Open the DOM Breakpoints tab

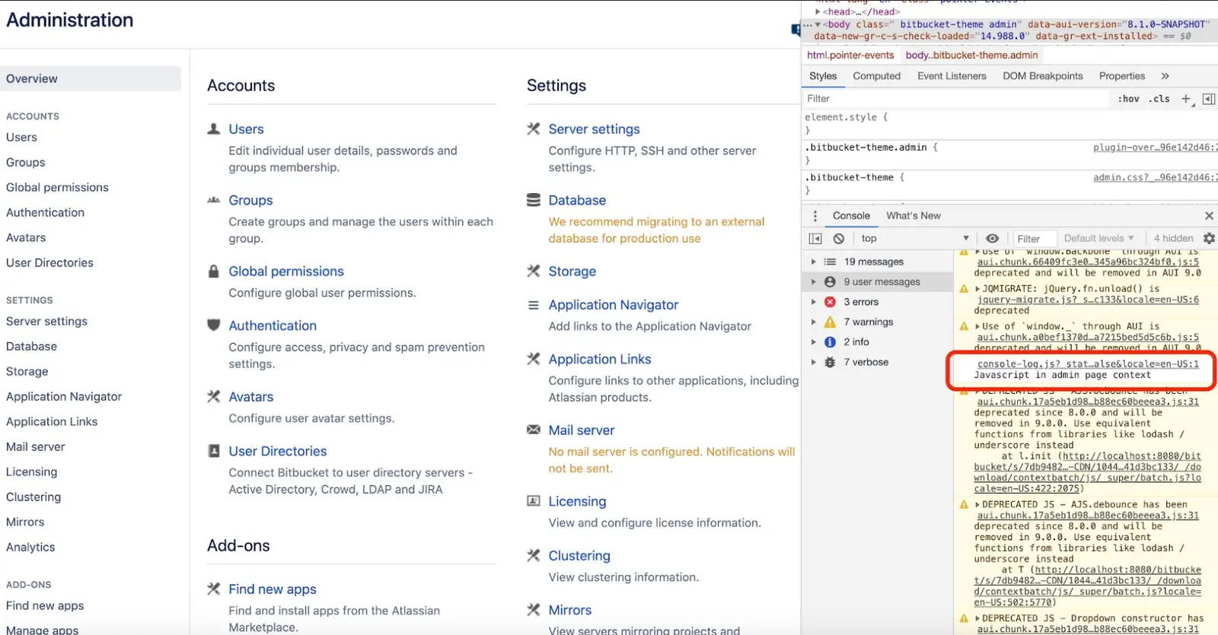1042,76
